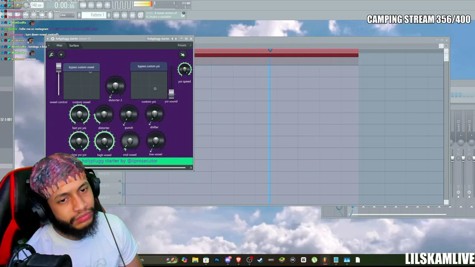Open Photoshop from the taskbar
The image size is (475, 267).
tap(217, 260)
